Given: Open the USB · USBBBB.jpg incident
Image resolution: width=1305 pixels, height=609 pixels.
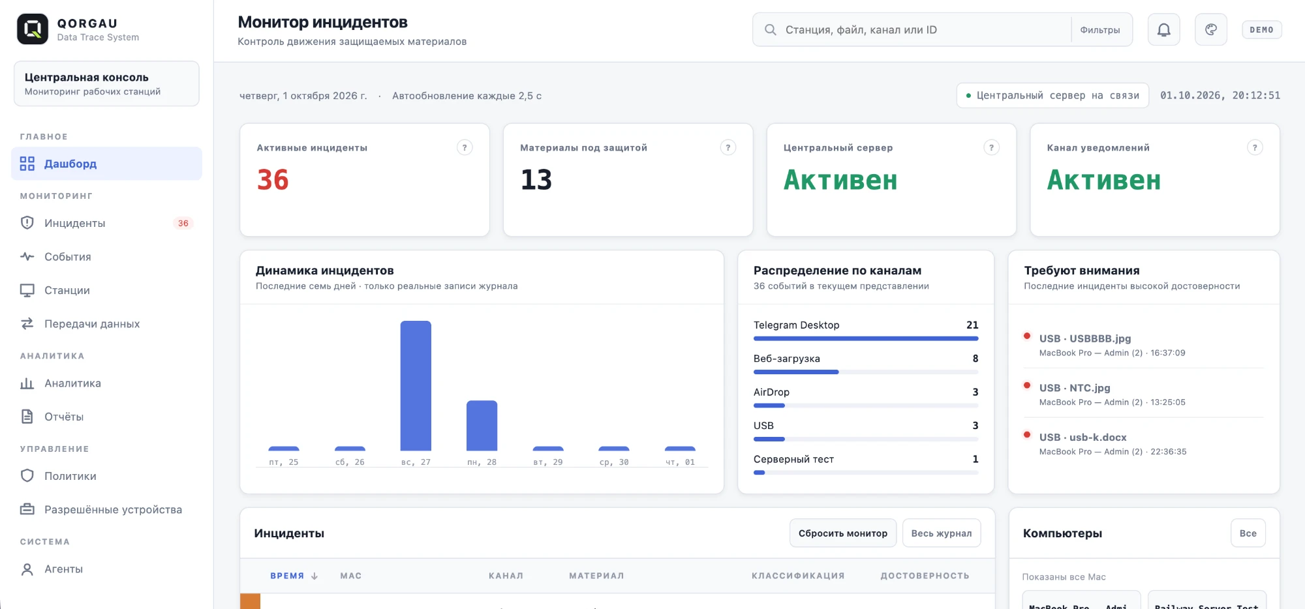Looking at the screenshot, I should coord(1143,345).
